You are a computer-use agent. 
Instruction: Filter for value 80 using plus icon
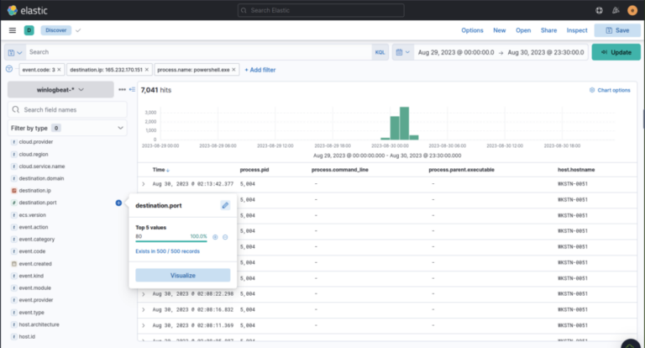[x=215, y=237]
